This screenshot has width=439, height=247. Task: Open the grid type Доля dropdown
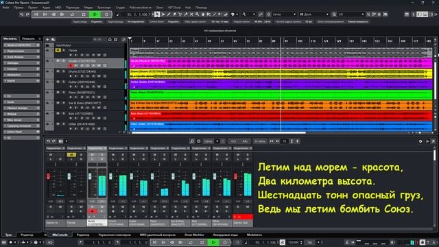click(314, 14)
